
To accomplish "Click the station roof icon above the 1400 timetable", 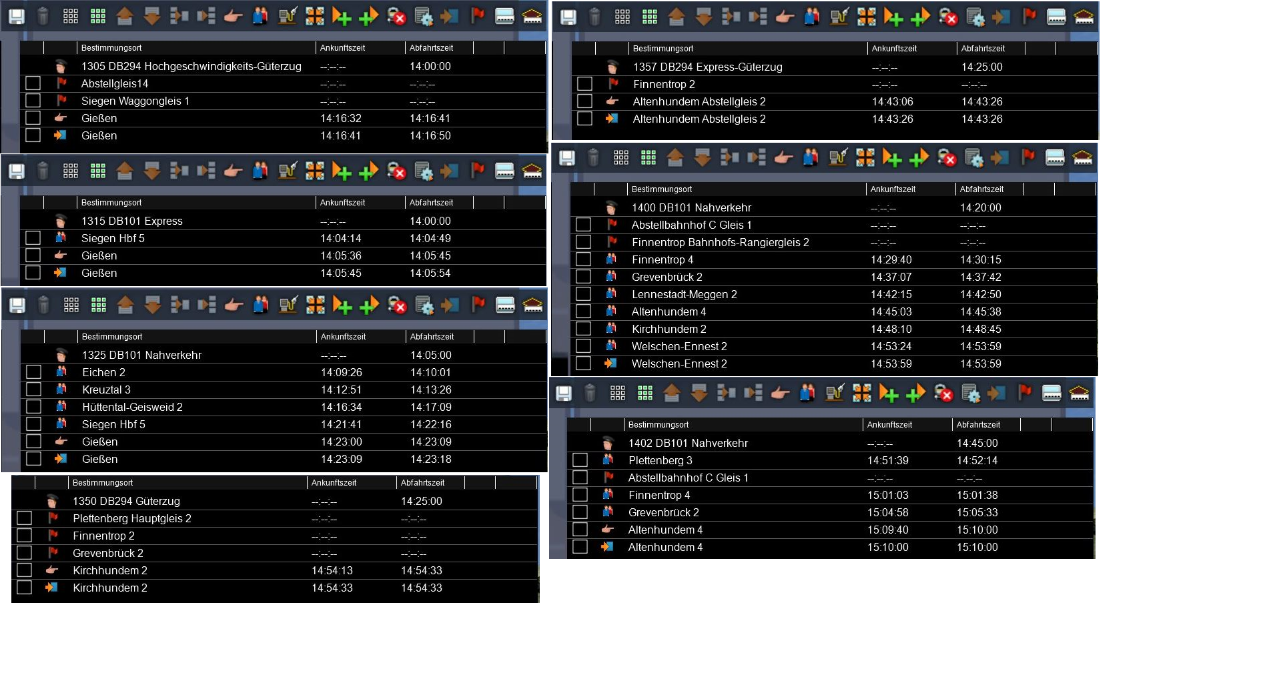I will (x=1082, y=158).
